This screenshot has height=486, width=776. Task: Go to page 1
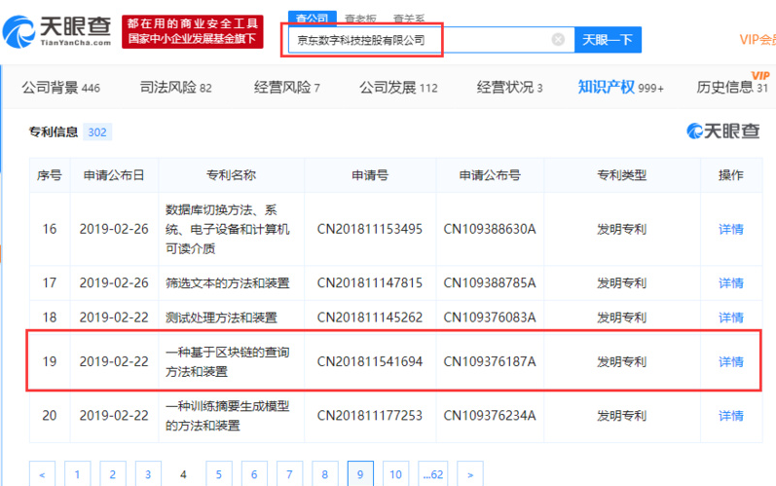[x=77, y=474]
